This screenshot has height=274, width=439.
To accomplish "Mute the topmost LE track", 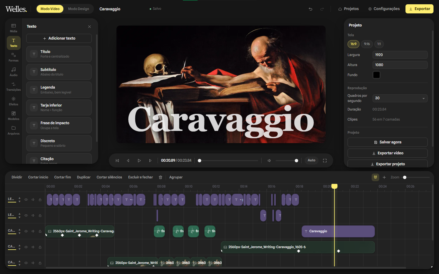I will pyautogui.click(x=33, y=200).
